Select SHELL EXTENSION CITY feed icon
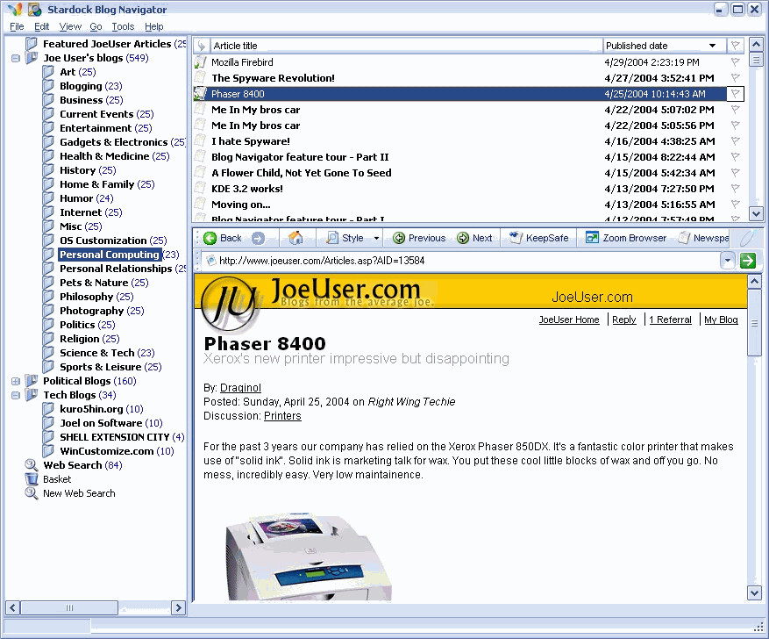This screenshot has height=639, width=769. coord(48,437)
